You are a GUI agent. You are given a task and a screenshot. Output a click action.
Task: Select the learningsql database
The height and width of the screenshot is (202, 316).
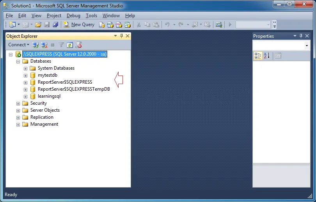click(x=49, y=96)
